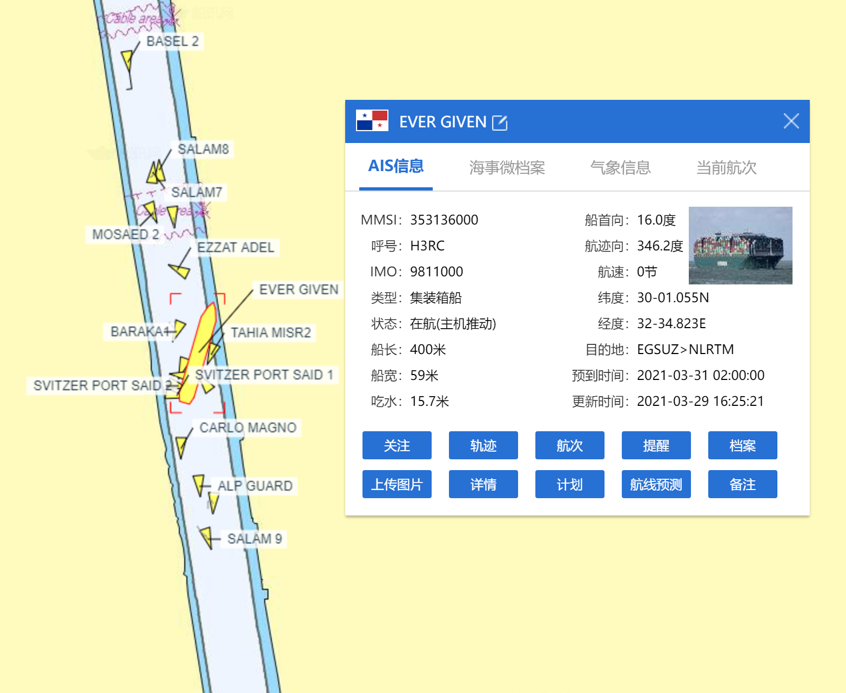Open the 海事微档案 tab
This screenshot has width=846, height=693.
[507, 168]
